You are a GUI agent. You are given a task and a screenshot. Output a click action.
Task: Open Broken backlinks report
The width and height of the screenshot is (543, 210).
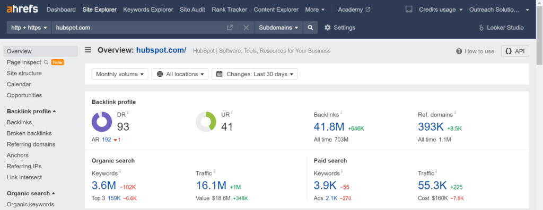(29, 133)
